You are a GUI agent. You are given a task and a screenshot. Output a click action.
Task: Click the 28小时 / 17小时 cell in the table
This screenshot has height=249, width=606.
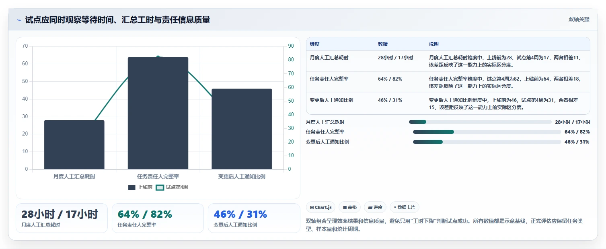click(x=395, y=58)
